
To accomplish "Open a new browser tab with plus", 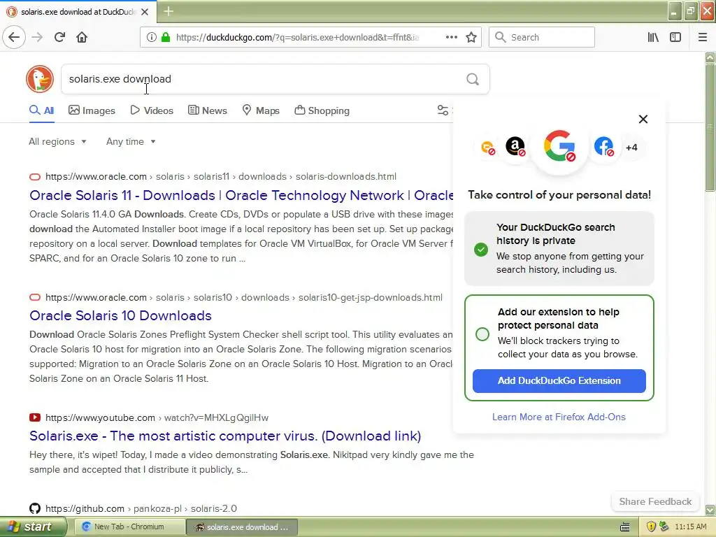I will pyautogui.click(x=168, y=11).
